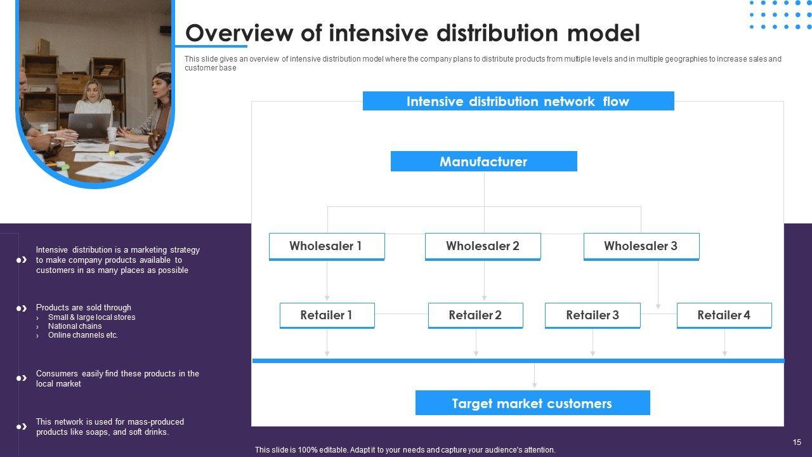Click the 'Small & large local stores' sub-bullet
Viewport: 812px width, 457px height.
click(x=91, y=317)
